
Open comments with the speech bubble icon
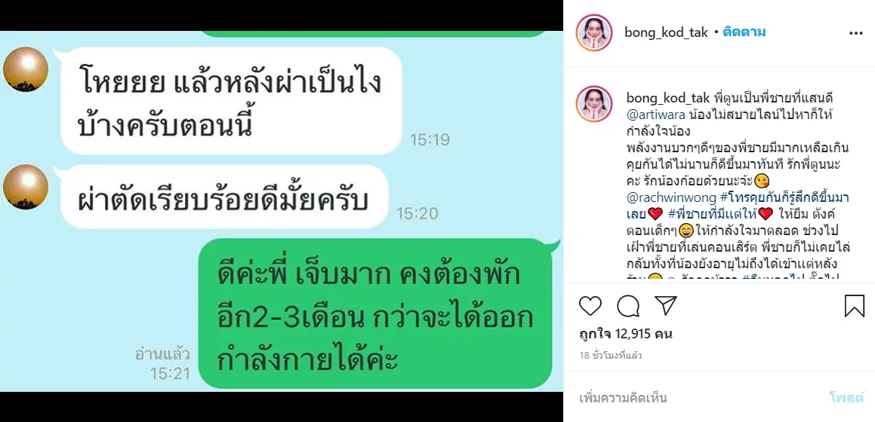coord(628,306)
